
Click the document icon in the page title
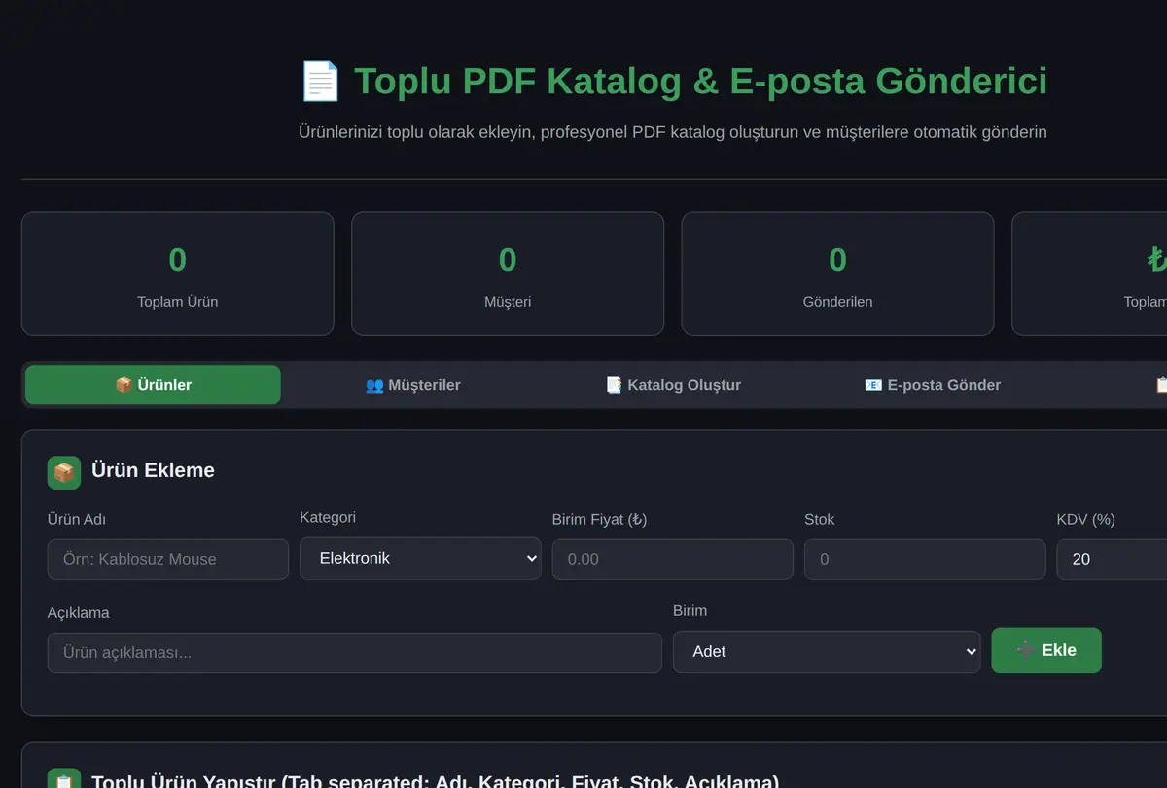pos(320,81)
